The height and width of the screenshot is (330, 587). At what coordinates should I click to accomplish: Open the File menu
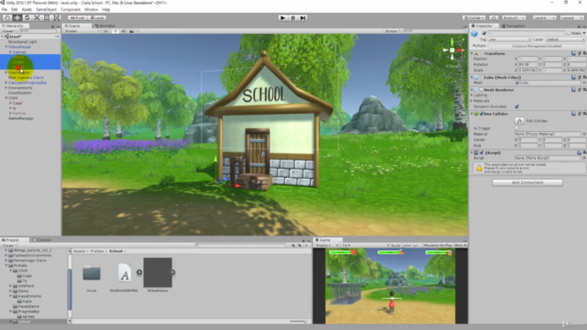point(4,9)
